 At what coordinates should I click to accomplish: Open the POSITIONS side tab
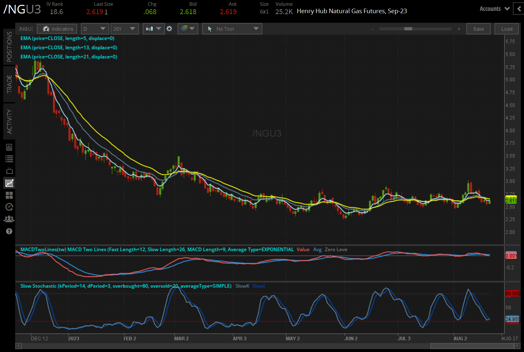(9, 47)
